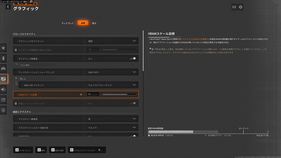281x158 pixels.
Task: Open controller settings in the sidebar
Action: pyautogui.click(x=4, y=68)
